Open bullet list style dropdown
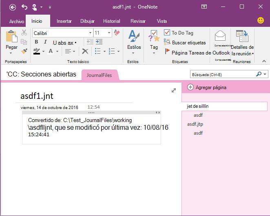 tap(104, 51)
